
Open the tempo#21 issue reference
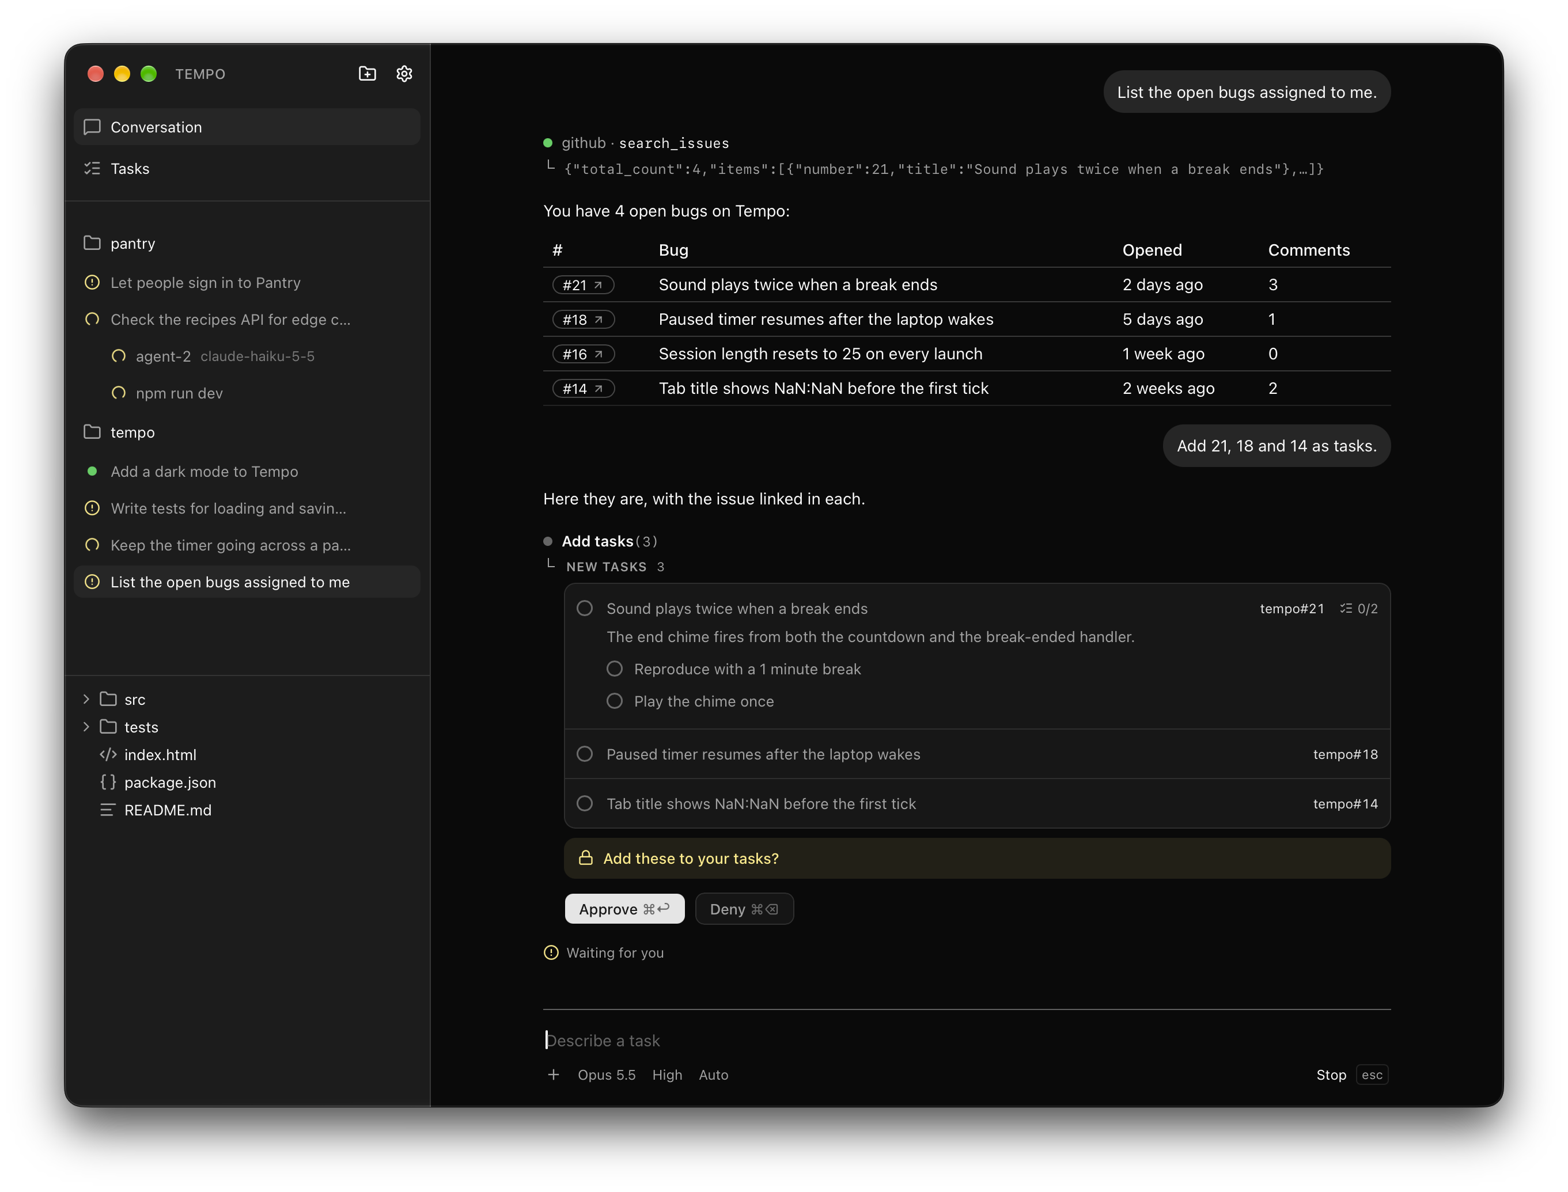(x=1291, y=608)
